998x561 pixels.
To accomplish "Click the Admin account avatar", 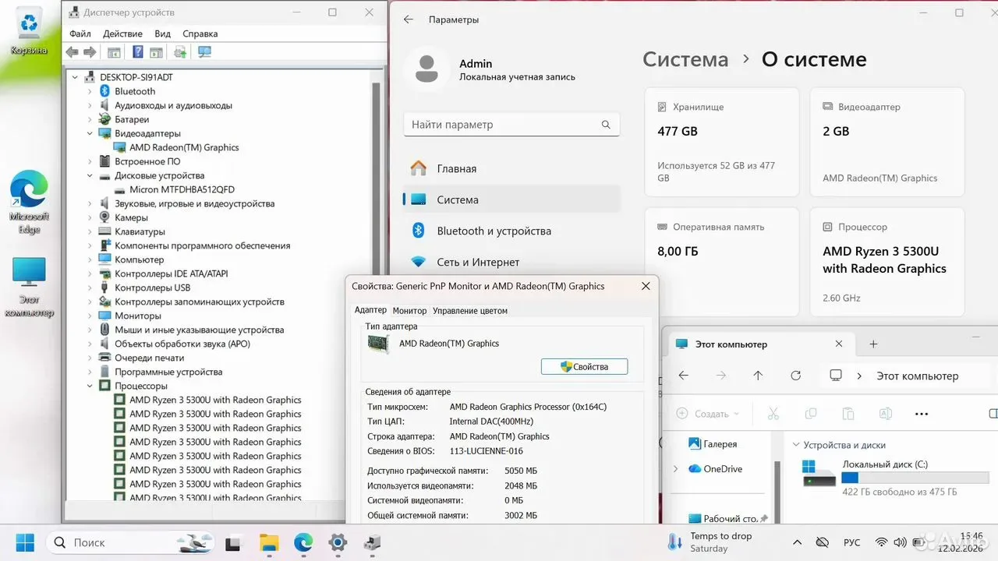I will click(x=426, y=69).
